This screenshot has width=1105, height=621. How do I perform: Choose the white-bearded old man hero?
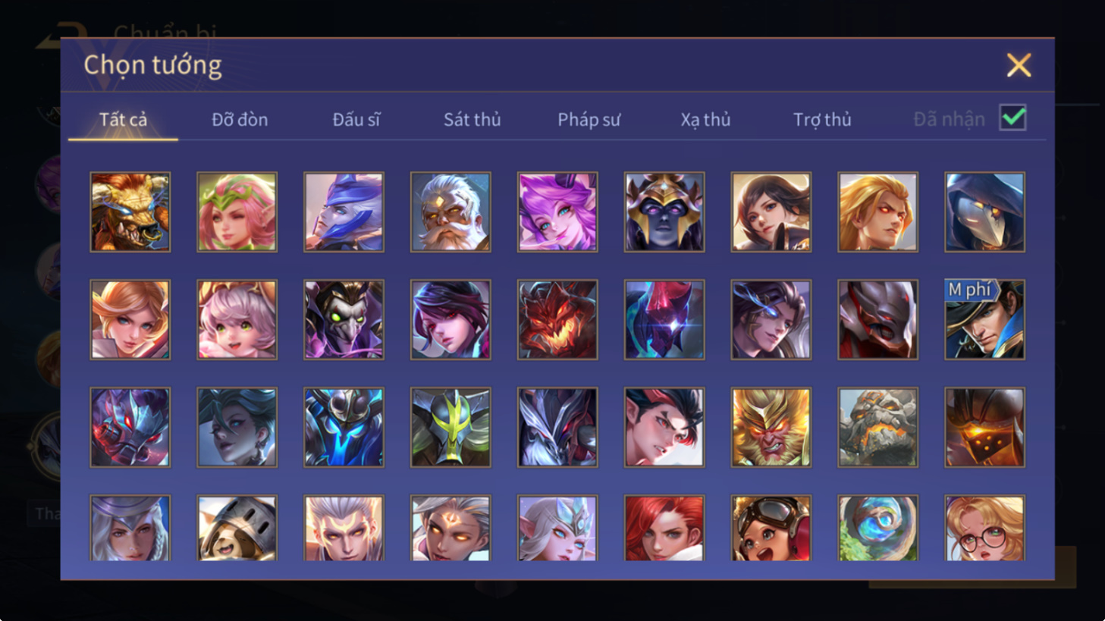click(450, 212)
